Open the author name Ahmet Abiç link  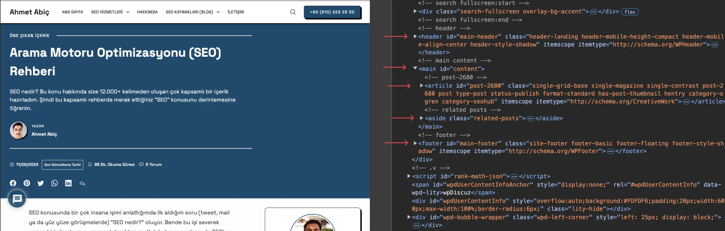click(44, 134)
